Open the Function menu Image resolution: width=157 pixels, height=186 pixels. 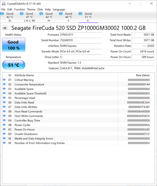tap(20, 10)
